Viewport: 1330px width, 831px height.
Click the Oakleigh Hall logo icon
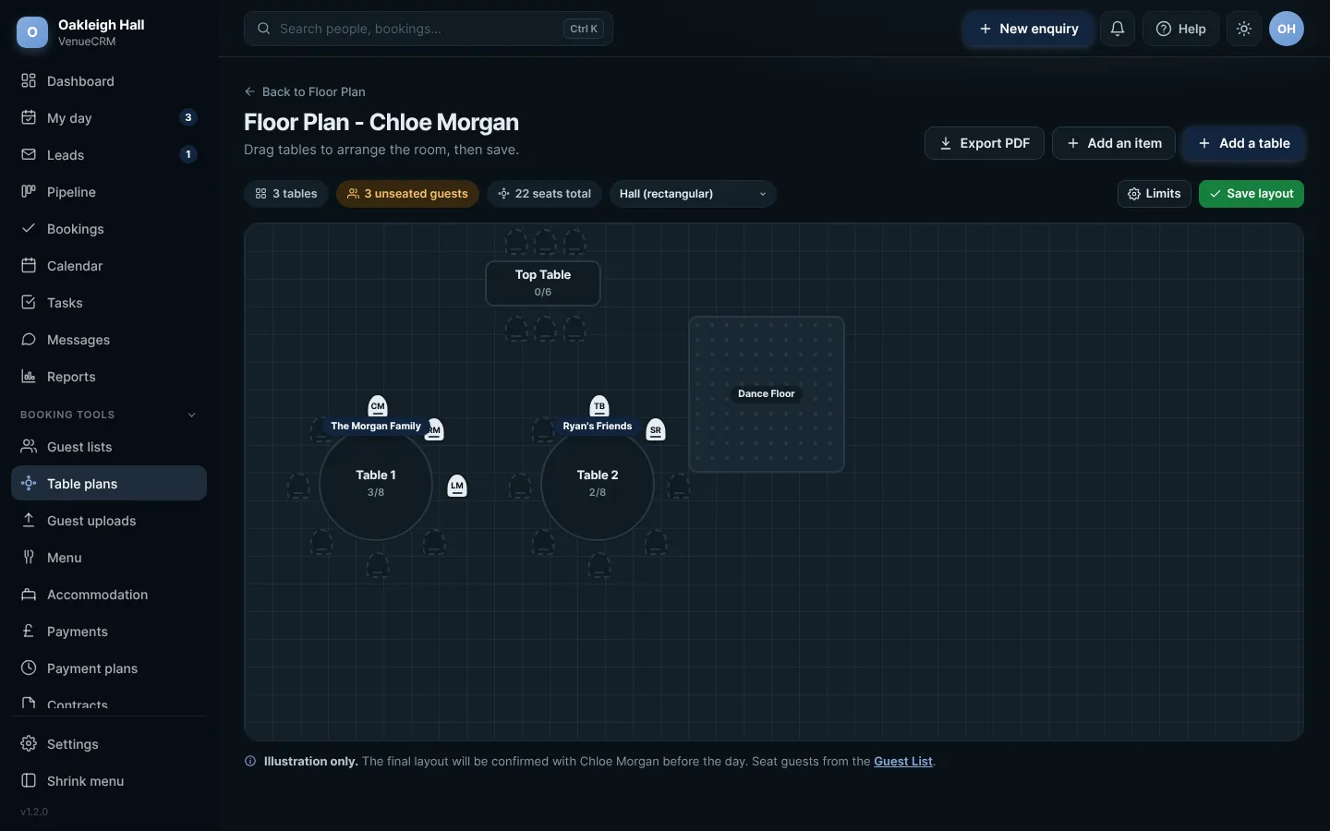[32, 32]
